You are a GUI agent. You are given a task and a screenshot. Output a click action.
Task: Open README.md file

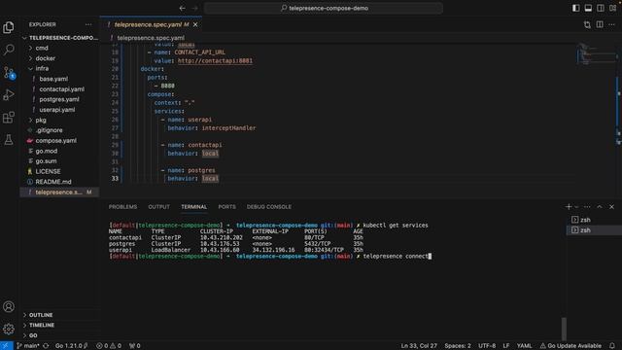coord(59,182)
